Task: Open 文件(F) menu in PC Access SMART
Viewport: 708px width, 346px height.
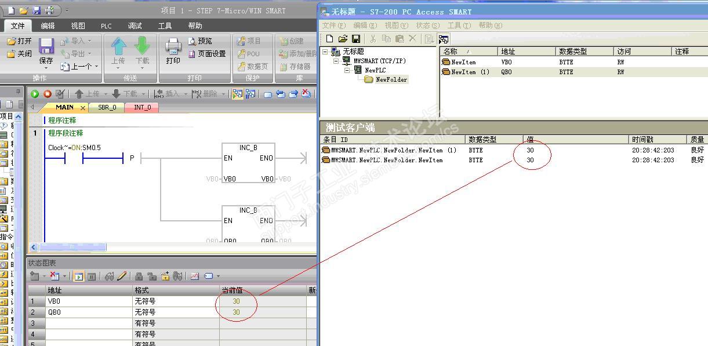Action: tap(333, 26)
